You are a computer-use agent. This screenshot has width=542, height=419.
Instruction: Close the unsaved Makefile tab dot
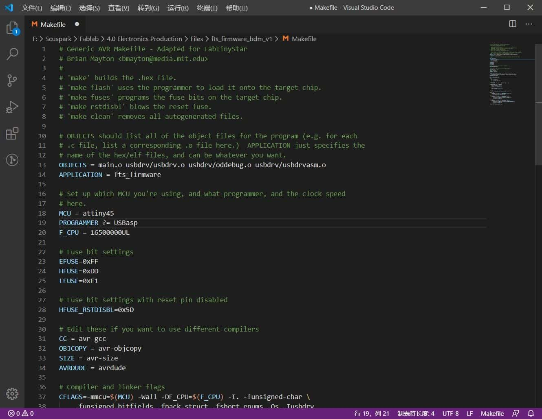77,24
